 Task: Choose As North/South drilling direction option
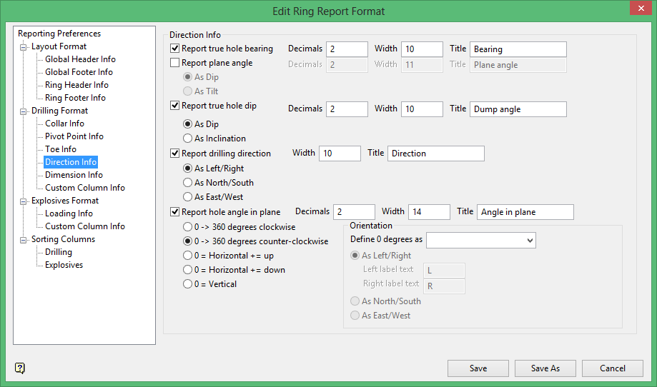click(x=188, y=183)
